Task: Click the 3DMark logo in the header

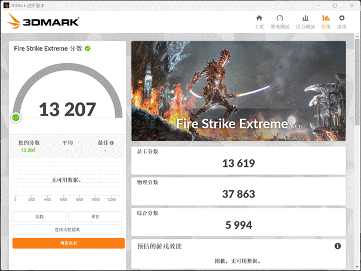Action: click(44, 22)
